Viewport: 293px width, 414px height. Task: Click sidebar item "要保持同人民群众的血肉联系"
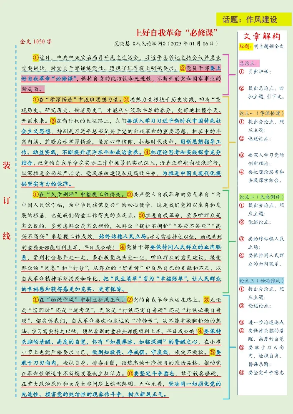coord(266,259)
